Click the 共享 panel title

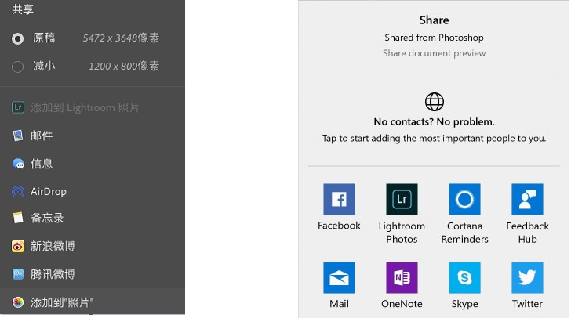[x=23, y=9]
